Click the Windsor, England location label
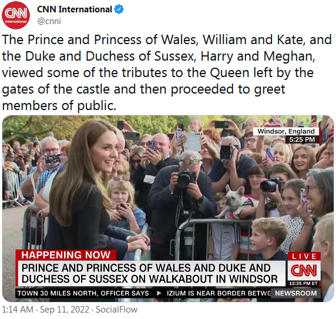The height and width of the screenshot is (319, 336). (x=286, y=131)
